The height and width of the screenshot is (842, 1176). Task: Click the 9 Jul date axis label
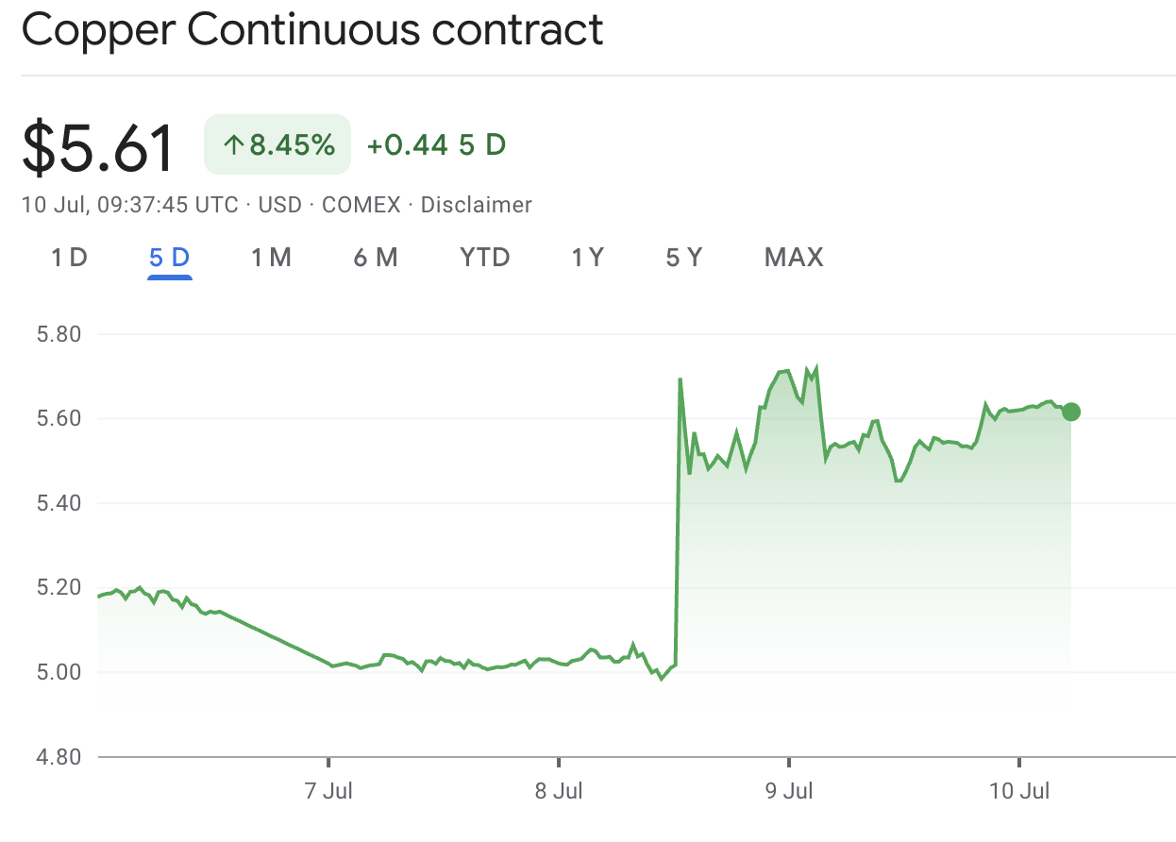[789, 791]
